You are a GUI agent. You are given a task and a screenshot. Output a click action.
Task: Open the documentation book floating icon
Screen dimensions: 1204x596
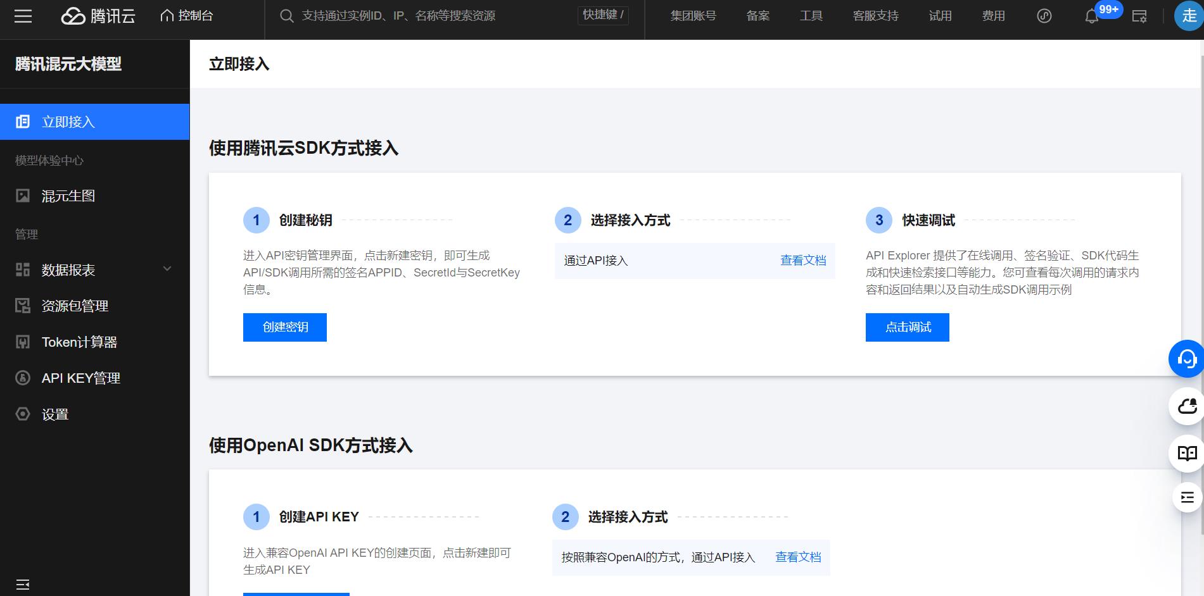(x=1187, y=453)
